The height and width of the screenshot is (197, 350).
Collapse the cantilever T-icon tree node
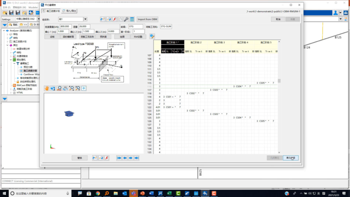[x=15, y=63]
